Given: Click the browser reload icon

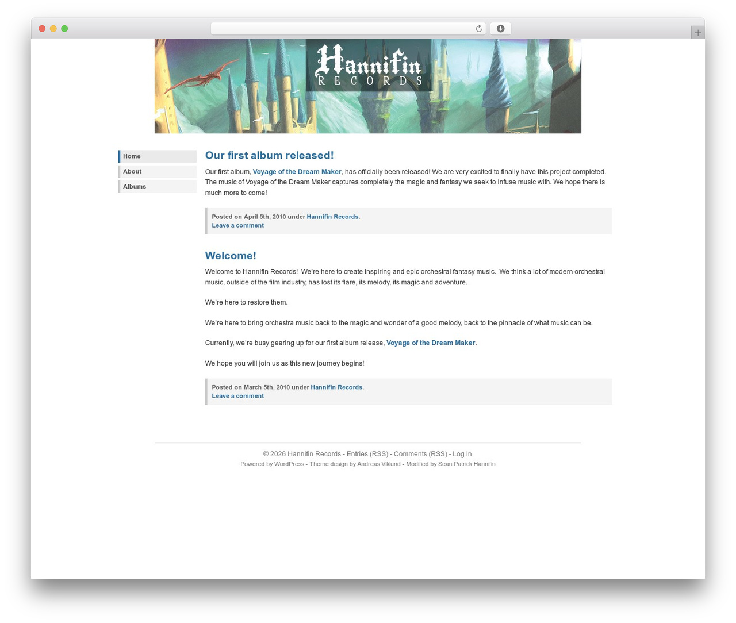Looking at the screenshot, I should pos(478,29).
